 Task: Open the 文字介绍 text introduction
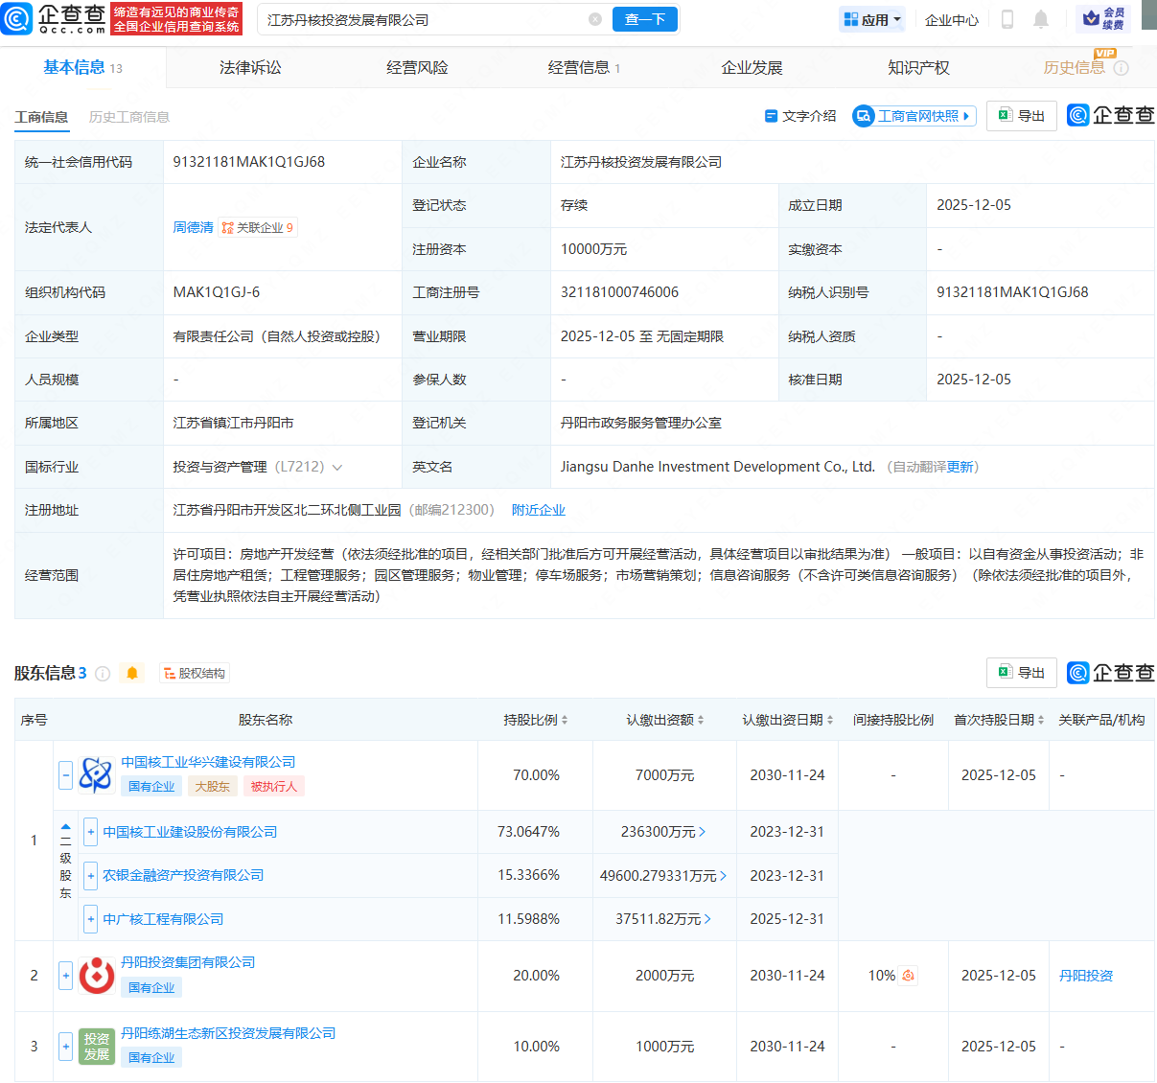[x=799, y=115]
